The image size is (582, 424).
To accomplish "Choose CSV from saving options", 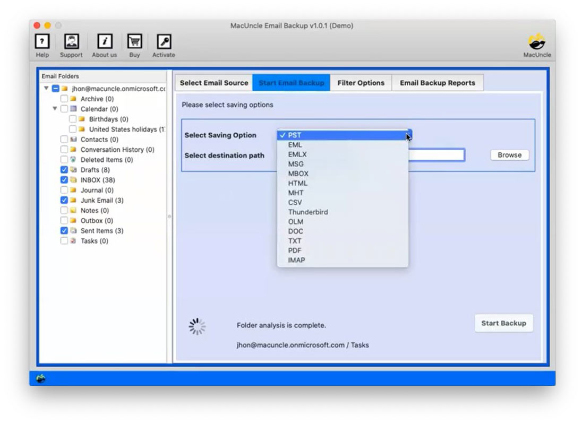I will click(x=343, y=202).
